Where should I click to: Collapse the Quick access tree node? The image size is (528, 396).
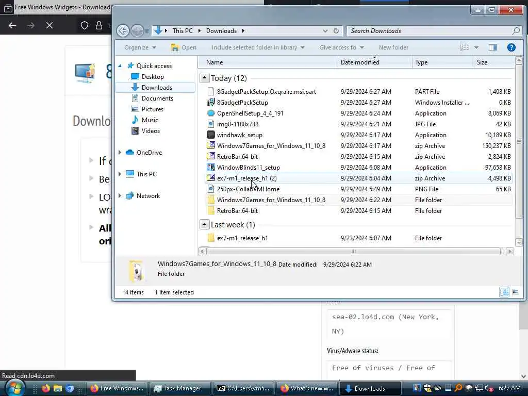(120, 65)
